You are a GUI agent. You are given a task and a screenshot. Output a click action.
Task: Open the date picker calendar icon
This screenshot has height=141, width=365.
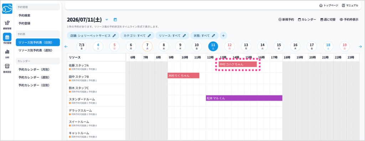click(115, 20)
